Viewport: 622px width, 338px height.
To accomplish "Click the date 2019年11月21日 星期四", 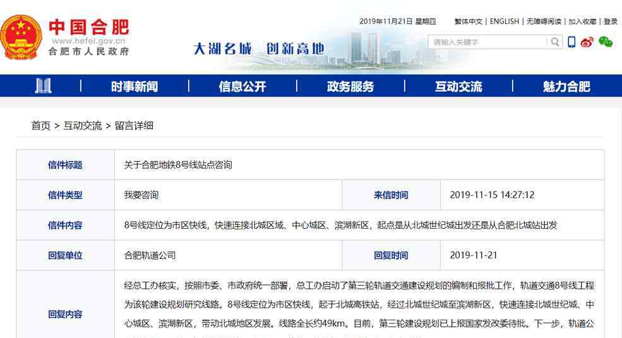I will [397, 21].
